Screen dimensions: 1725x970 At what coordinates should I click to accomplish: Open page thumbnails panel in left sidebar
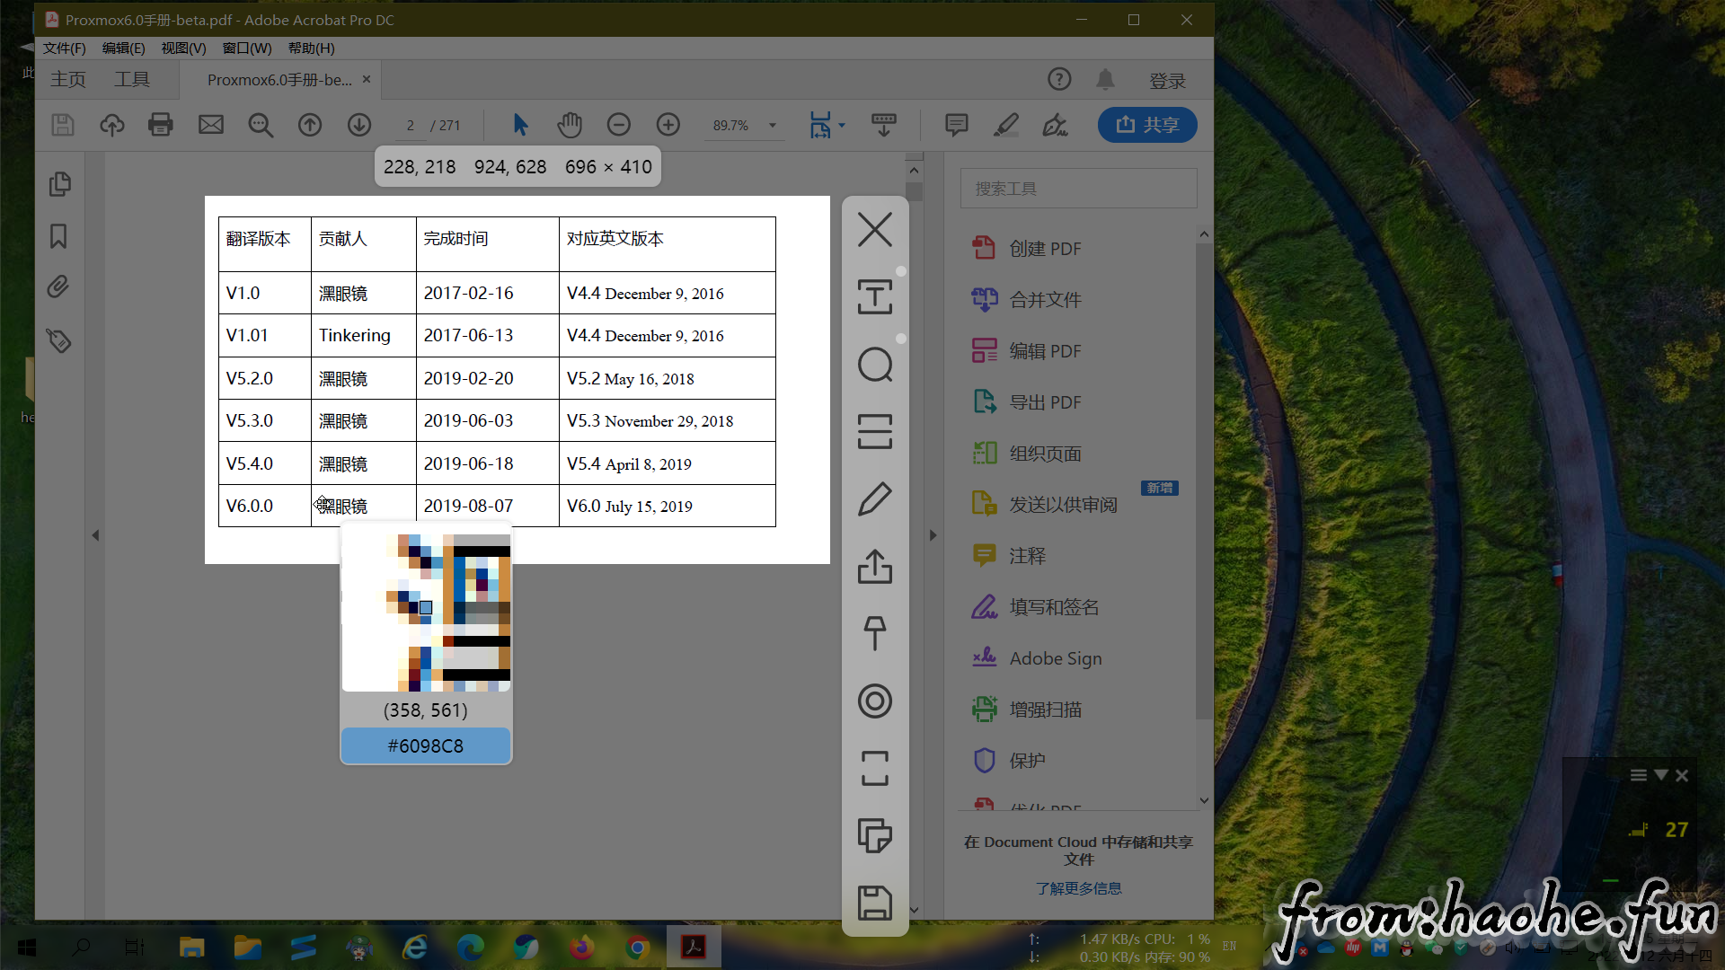59,184
